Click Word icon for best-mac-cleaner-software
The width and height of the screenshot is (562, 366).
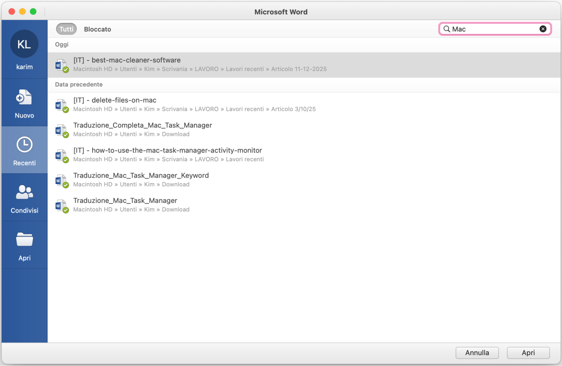[x=62, y=65]
